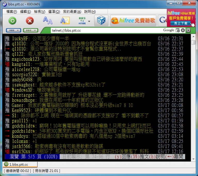This screenshot has width=198, height=176.
Task: Click the firetarget comment line
Action: 94,95
